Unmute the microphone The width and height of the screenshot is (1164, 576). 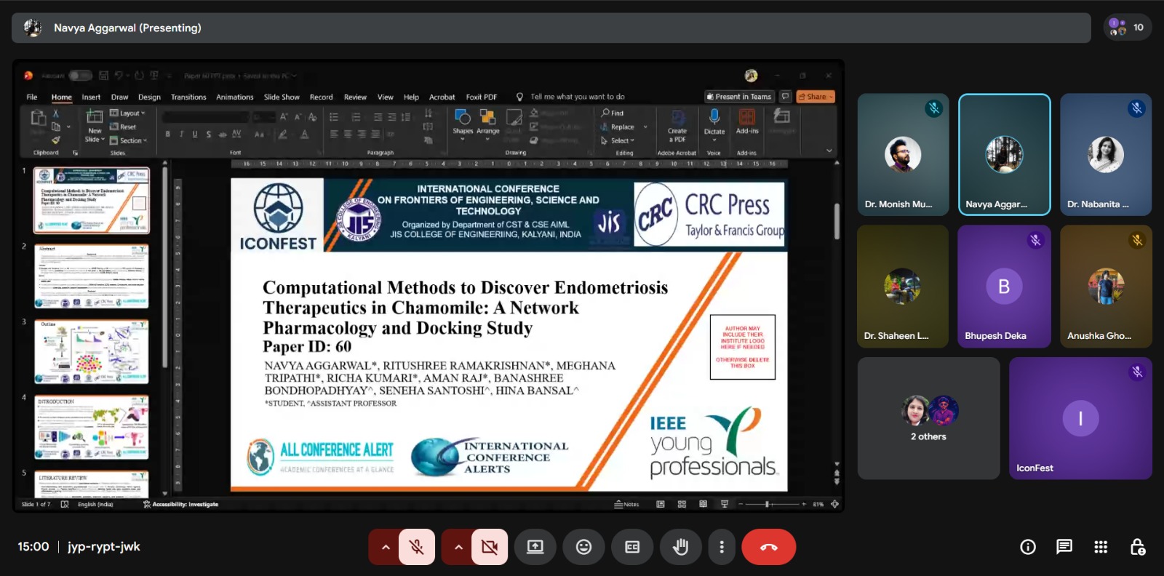coord(417,547)
